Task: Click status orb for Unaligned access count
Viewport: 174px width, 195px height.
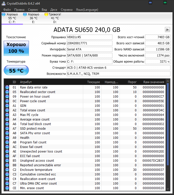Action: click(x=7, y=161)
